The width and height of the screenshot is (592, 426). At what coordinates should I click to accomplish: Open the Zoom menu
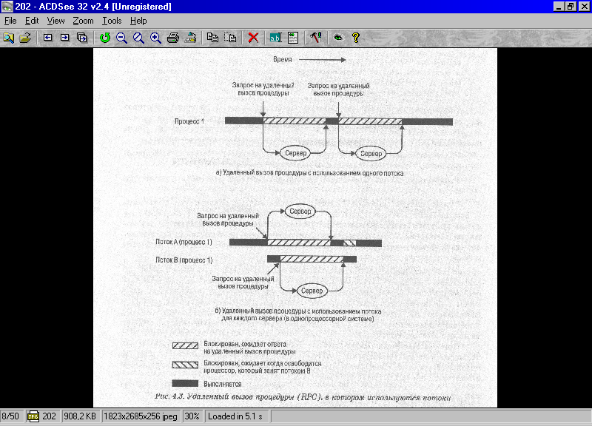(83, 21)
